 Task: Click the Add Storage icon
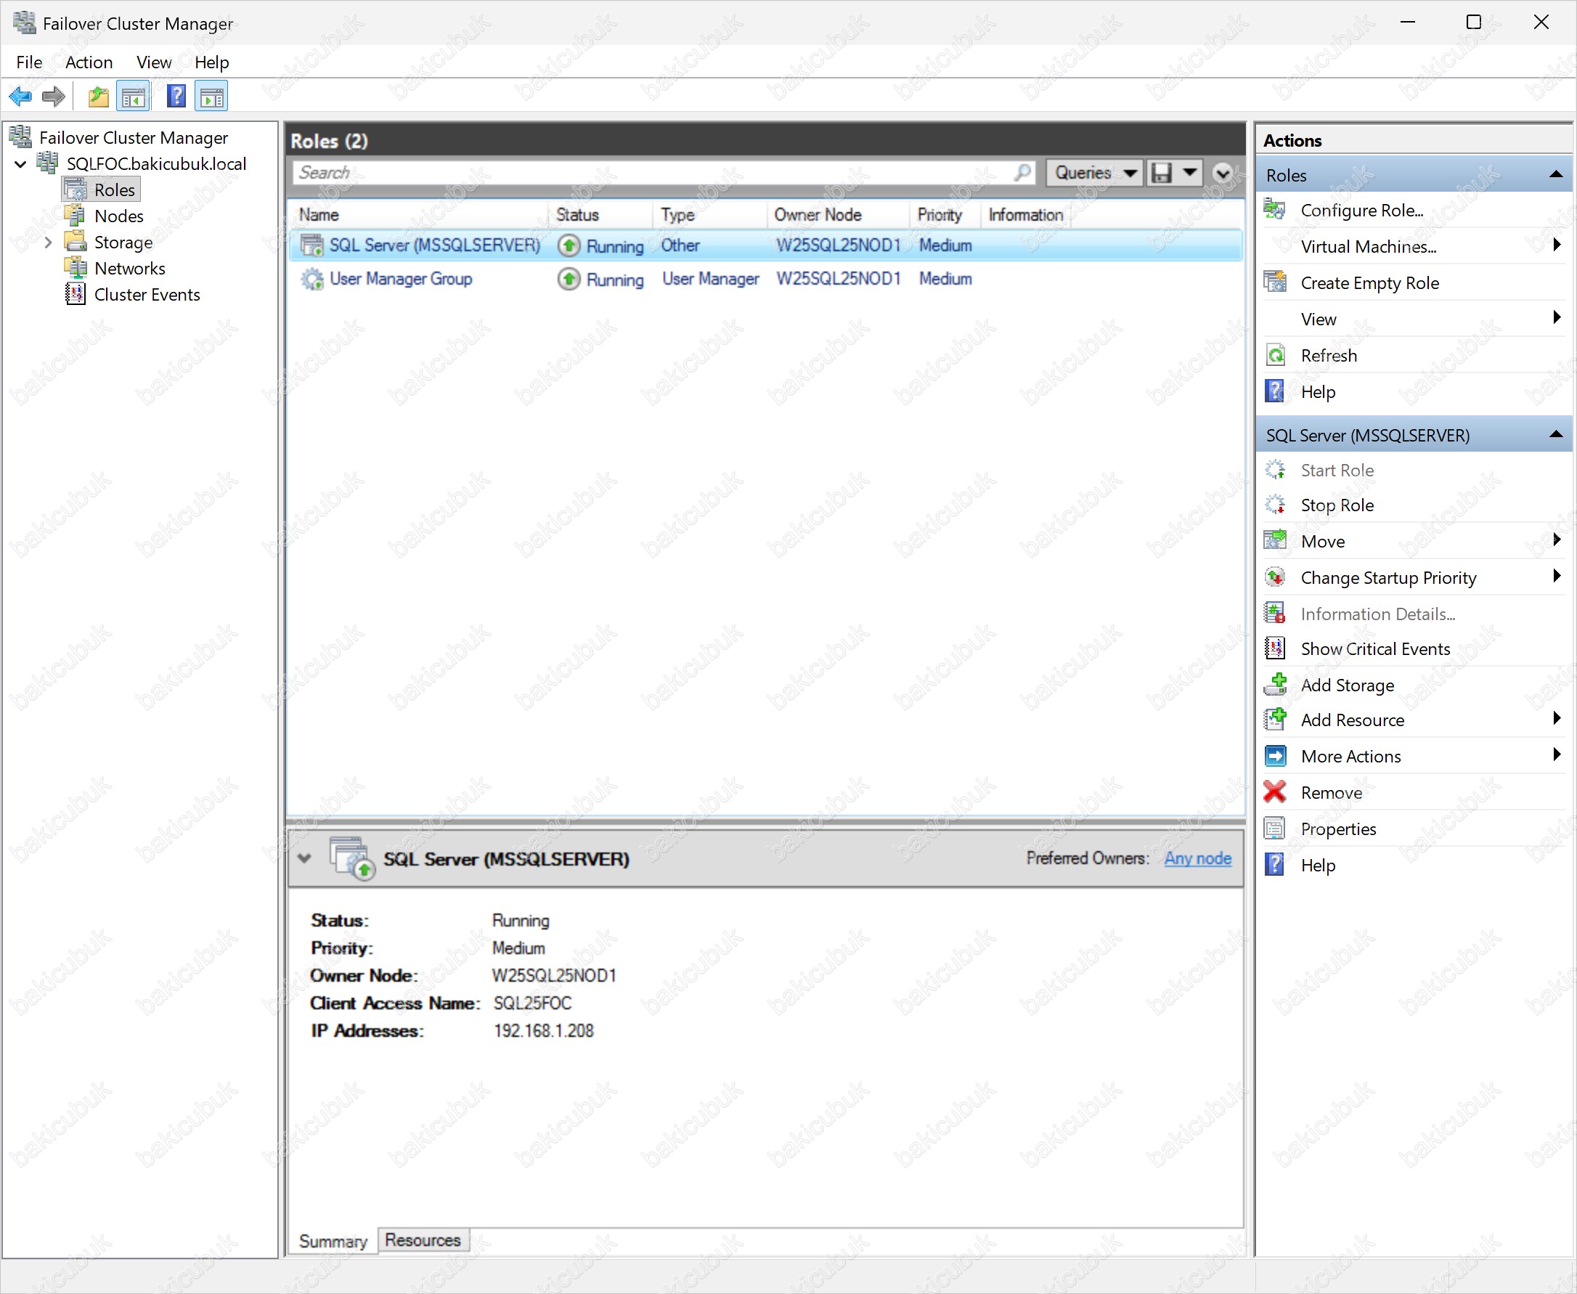(x=1275, y=684)
